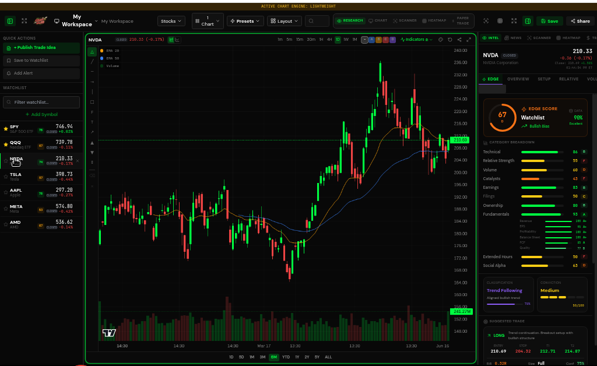Open the Stocks dropdown

(x=171, y=22)
